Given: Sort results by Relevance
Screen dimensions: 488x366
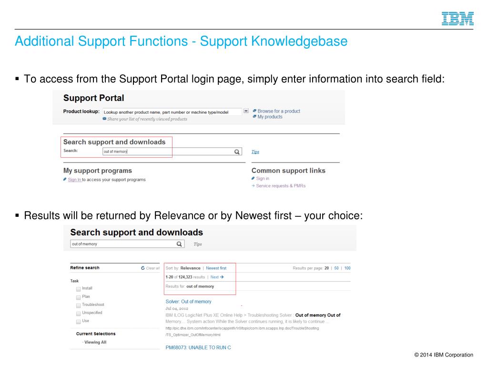Looking at the screenshot, I should click(191, 268).
